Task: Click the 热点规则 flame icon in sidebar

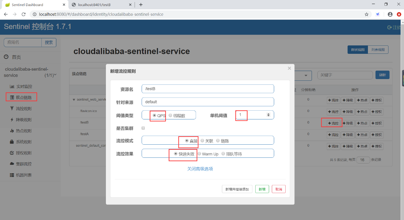Action: point(12,131)
